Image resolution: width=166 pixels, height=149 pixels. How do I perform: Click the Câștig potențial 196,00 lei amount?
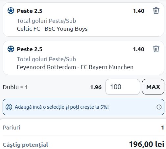tap(147, 144)
